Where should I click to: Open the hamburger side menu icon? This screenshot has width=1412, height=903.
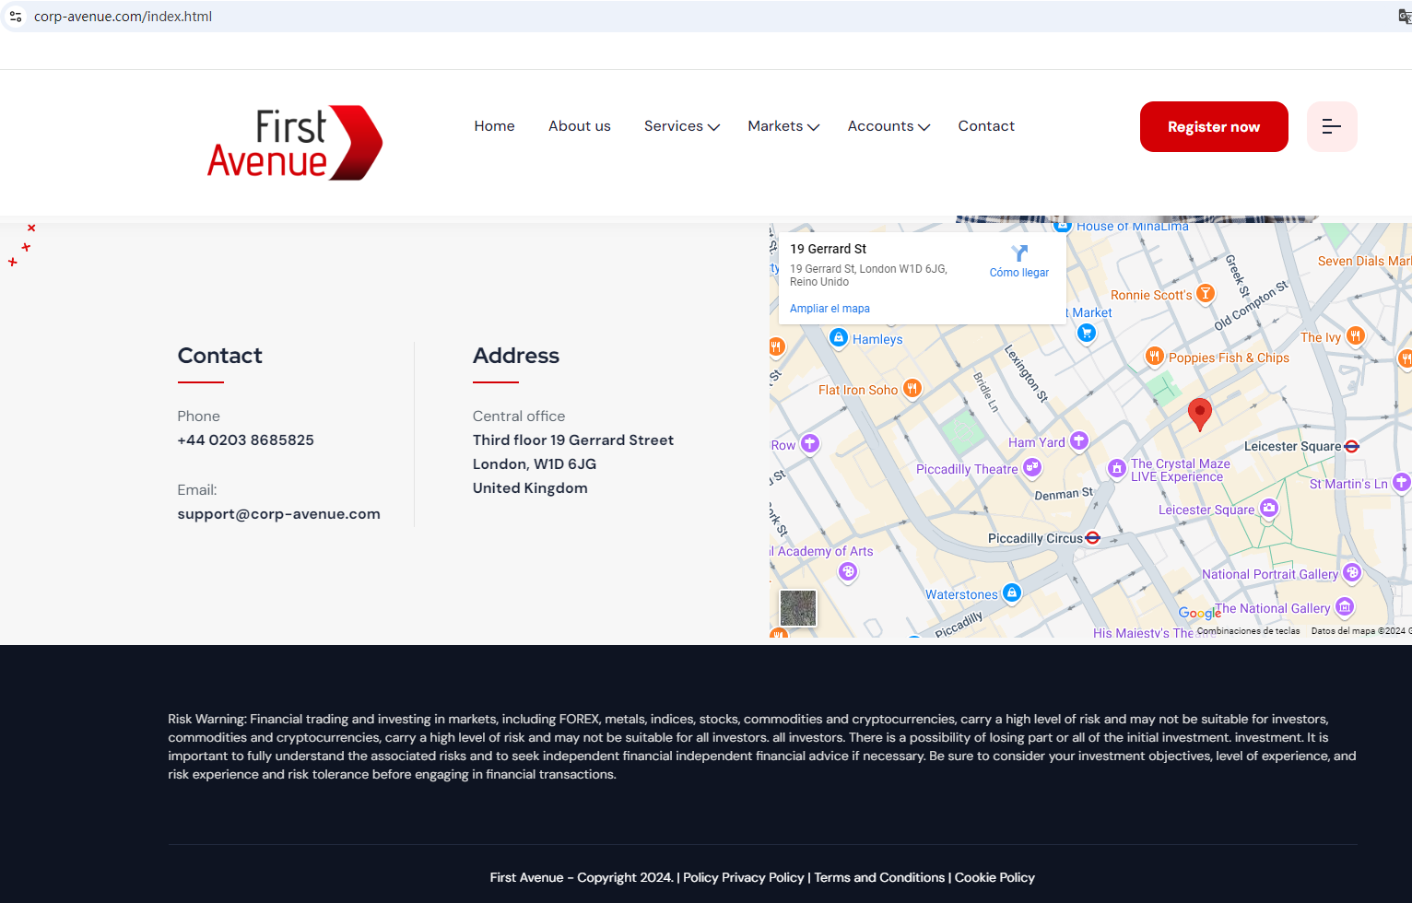click(x=1331, y=126)
